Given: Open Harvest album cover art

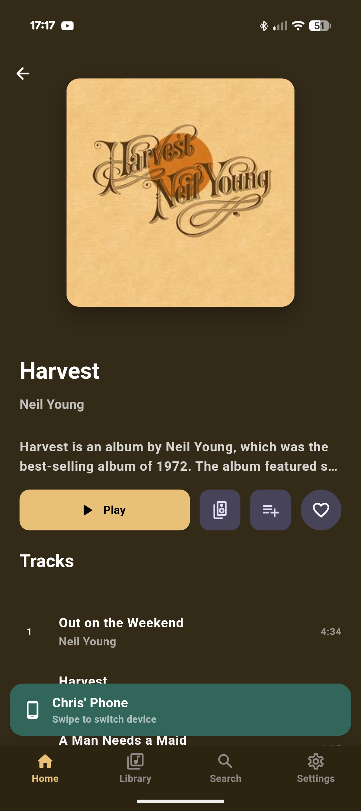Looking at the screenshot, I should pos(180,192).
